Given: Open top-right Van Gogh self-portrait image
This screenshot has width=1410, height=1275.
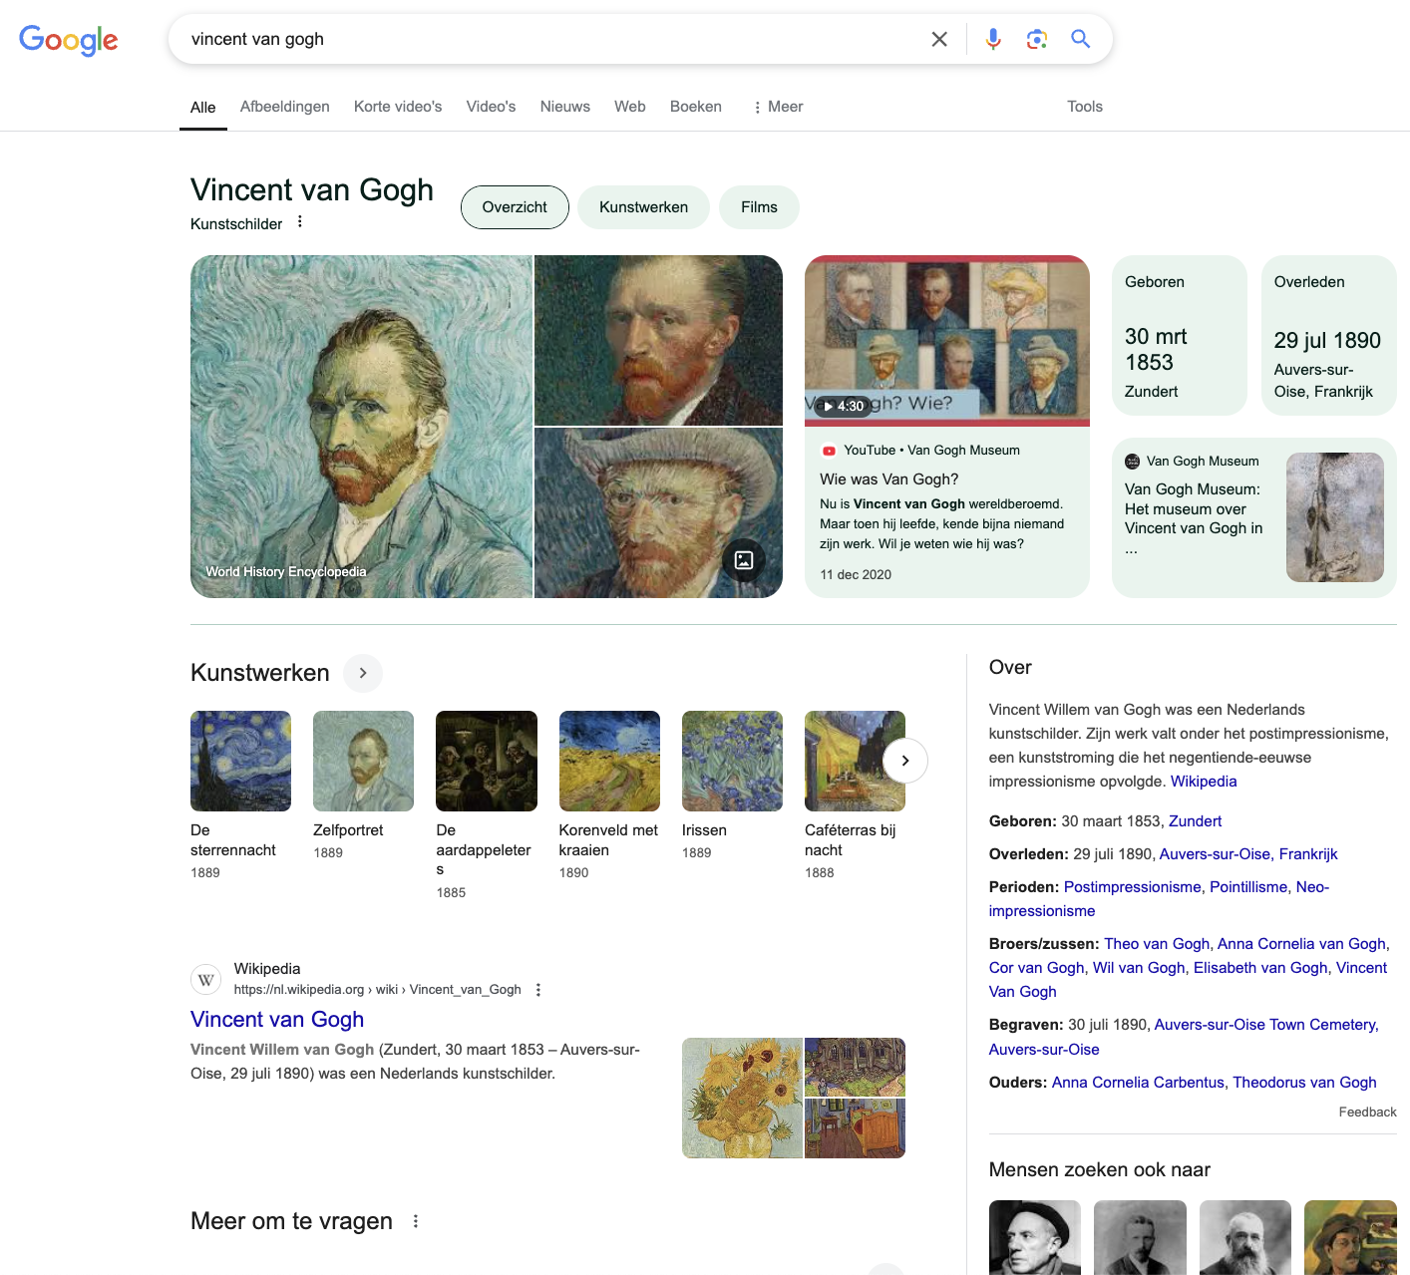Looking at the screenshot, I should 658,340.
